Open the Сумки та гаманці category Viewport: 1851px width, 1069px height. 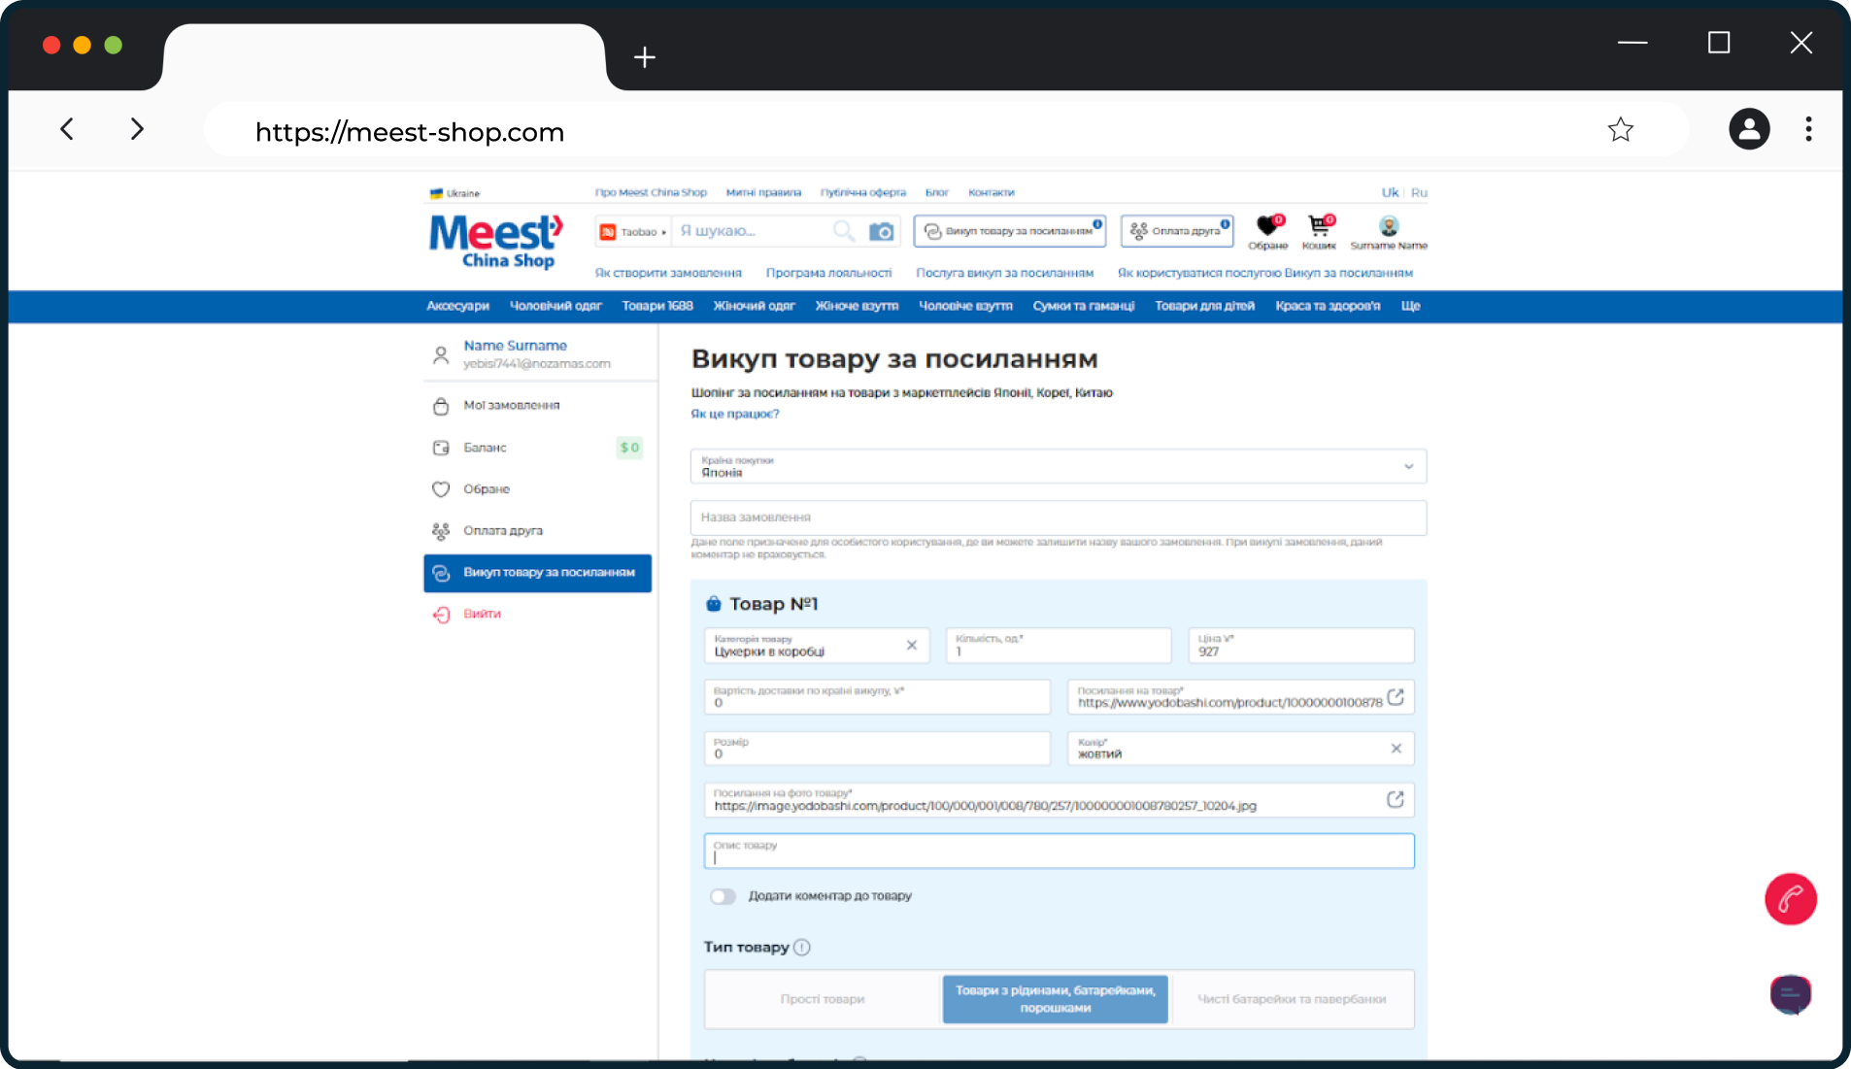1084,306
